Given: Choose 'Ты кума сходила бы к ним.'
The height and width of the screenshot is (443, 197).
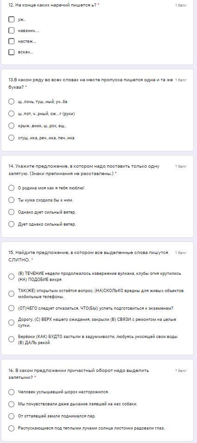Looking at the screenshot, I should tap(11, 200).
